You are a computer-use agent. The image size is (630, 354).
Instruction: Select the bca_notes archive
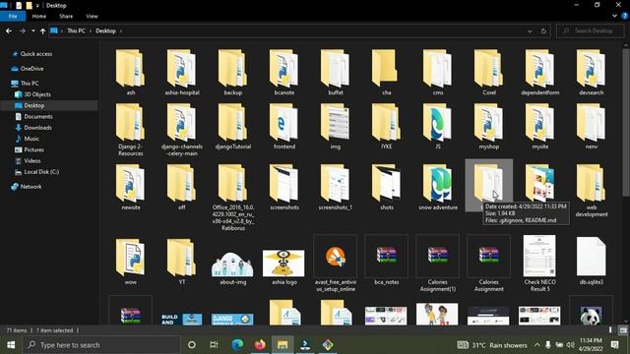(x=386, y=260)
